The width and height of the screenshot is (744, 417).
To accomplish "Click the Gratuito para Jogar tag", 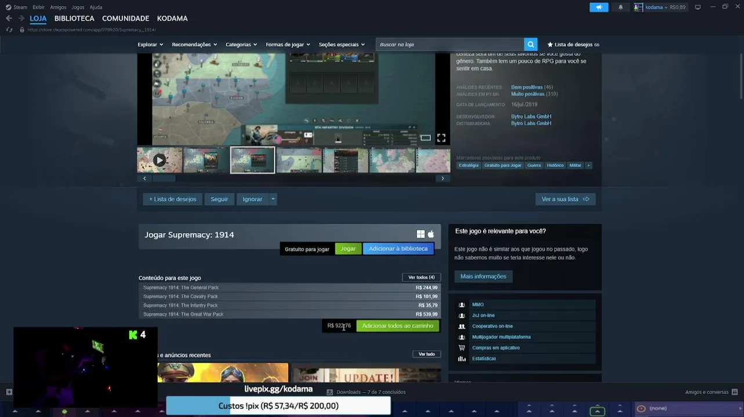I will [x=503, y=165].
